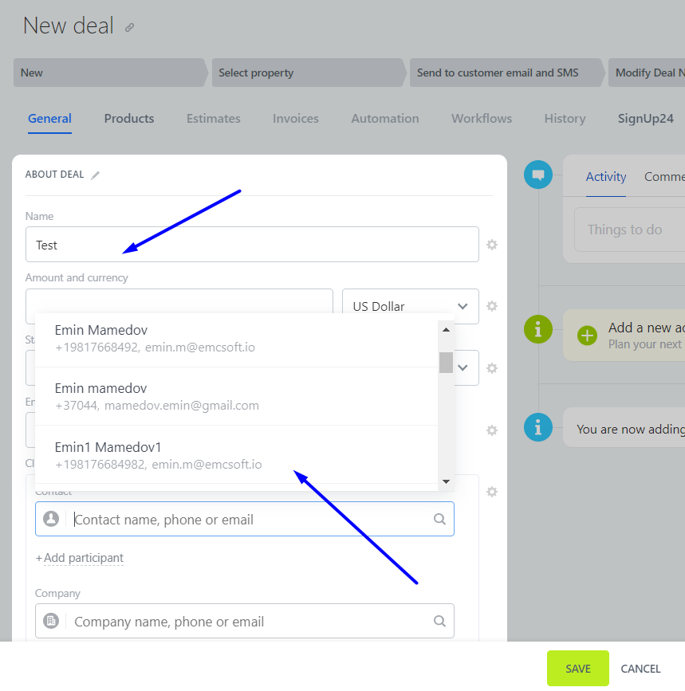Select the Activity tab in timeline
Screen dimensions: 685x691
coord(606,177)
